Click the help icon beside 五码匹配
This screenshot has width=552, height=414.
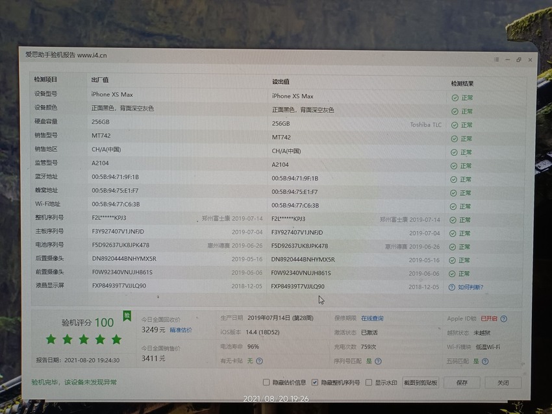484,361
